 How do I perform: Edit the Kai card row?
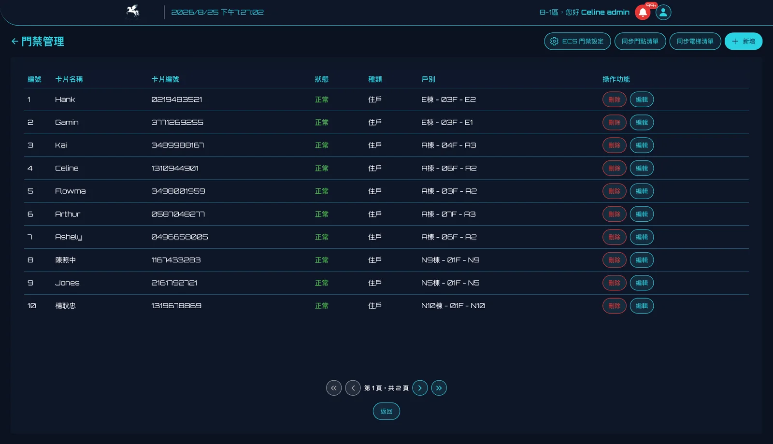642,145
